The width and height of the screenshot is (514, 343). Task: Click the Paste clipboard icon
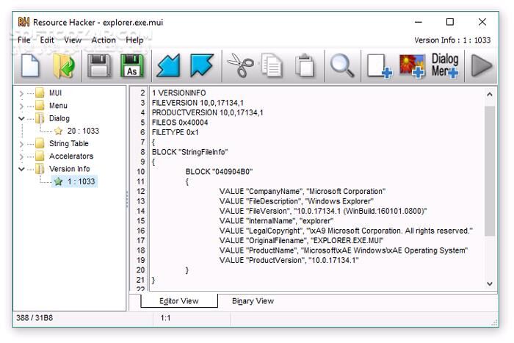(305, 65)
